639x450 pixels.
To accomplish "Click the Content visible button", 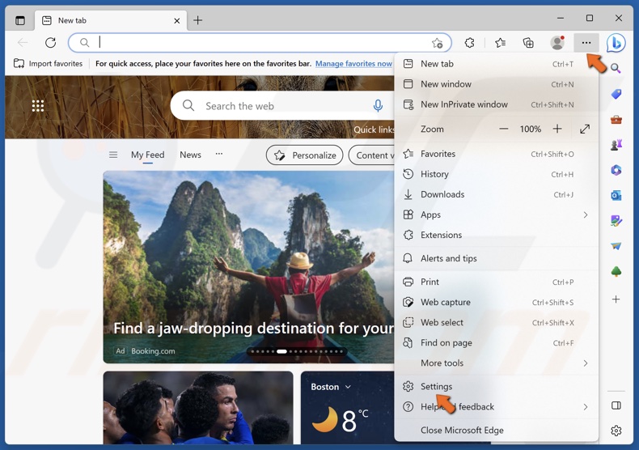I will click(371, 155).
